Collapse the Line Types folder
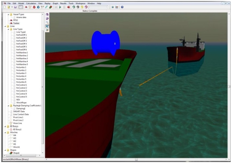The height and width of the screenshot is (163, 232). (x=8, y=29)
